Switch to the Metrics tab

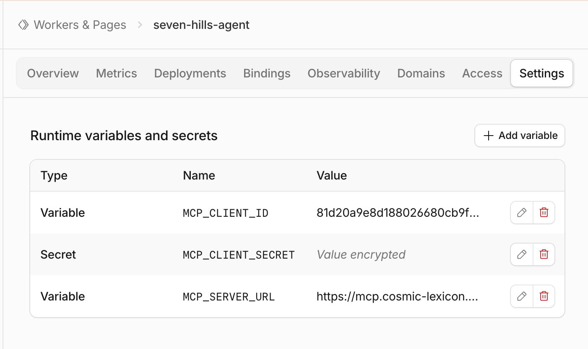click(x=117, y=73)
